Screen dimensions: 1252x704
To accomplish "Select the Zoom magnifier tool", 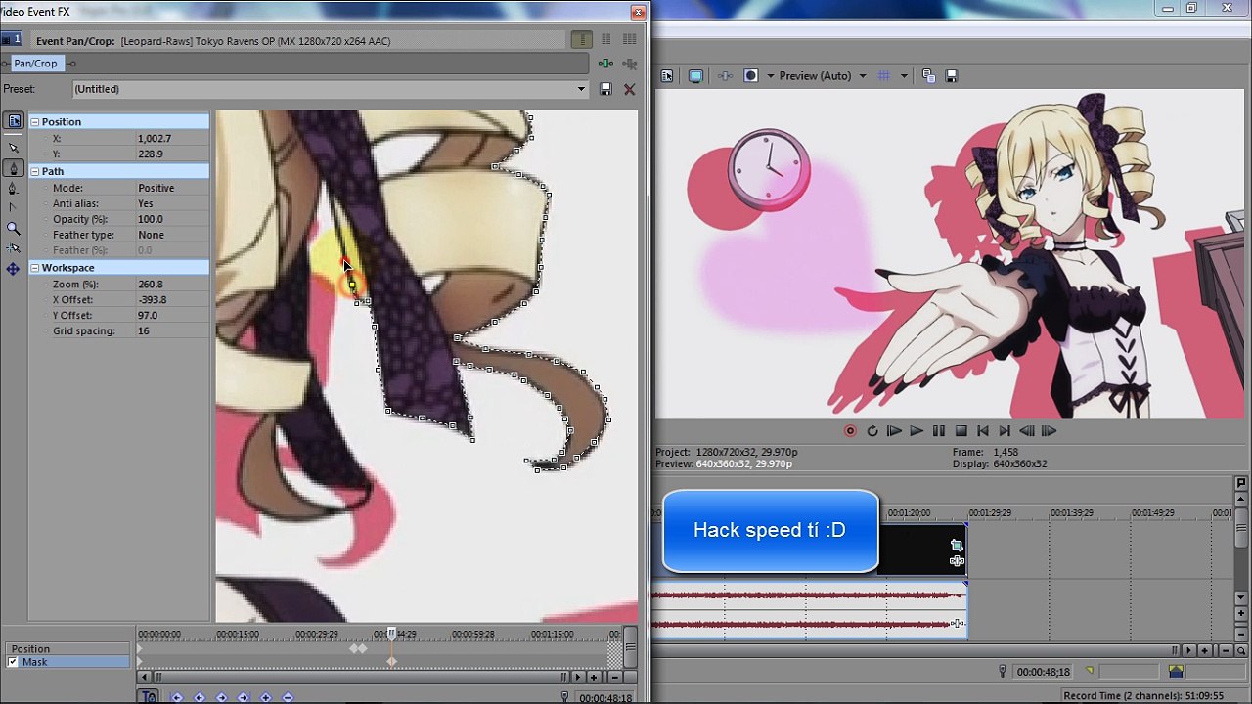I will click(x=13, y=228).
